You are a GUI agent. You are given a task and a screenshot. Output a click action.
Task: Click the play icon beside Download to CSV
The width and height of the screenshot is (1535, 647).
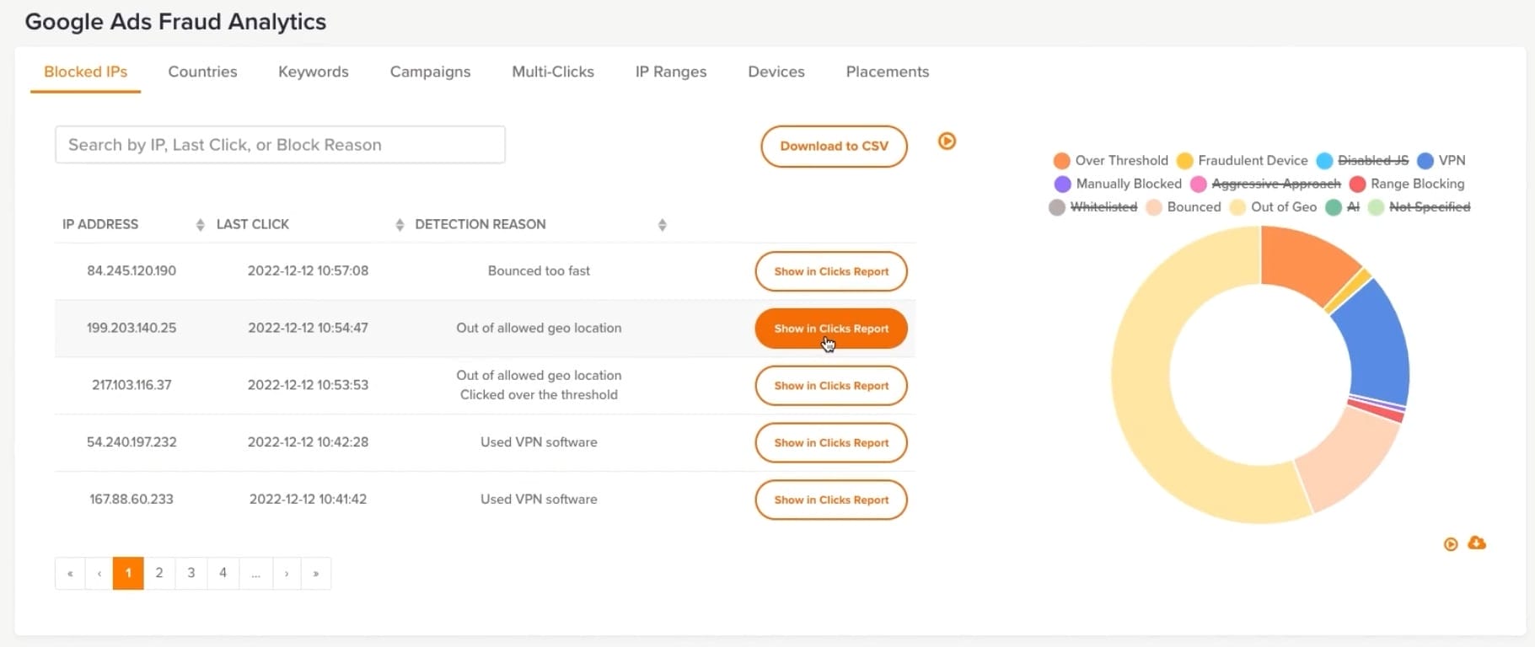click(x=947, y=142)
